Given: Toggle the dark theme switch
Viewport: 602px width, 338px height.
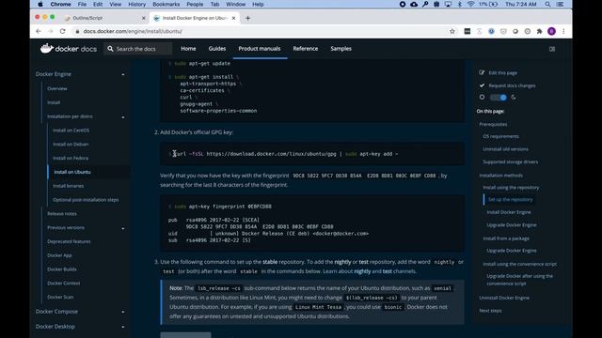Looking at the screenshot, I should [x=499, y=98].
